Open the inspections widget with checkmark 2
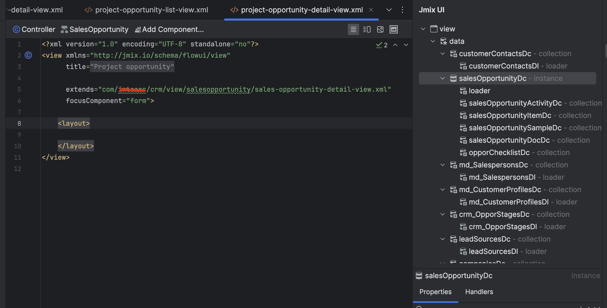The width and height of the screenshot is (607, 308). tap(382, 45)
